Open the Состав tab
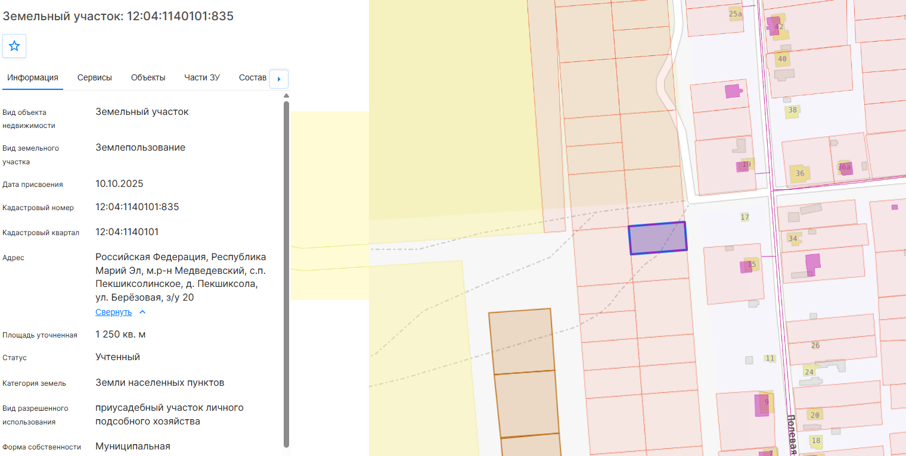The width and height of the screenshot is (906, 456). (253, 77)
